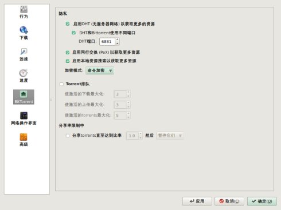Screen dimensions: 281x210
Task: Enable the Torrent排队 checkbox
Action: (61, 84)
